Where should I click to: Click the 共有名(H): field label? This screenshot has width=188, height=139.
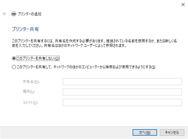pyautogui.click(x=31, y=82)
